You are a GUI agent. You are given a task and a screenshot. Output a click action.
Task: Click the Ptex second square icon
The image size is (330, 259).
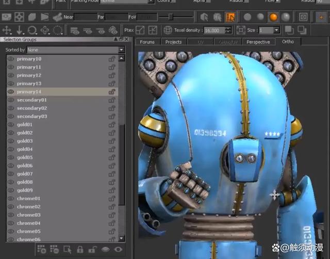tap(153, 30)
